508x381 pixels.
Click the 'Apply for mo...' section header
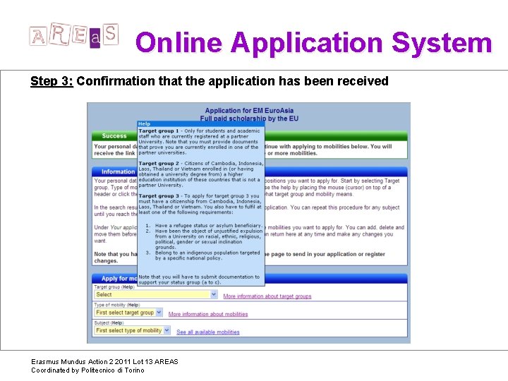pos(250,278)
